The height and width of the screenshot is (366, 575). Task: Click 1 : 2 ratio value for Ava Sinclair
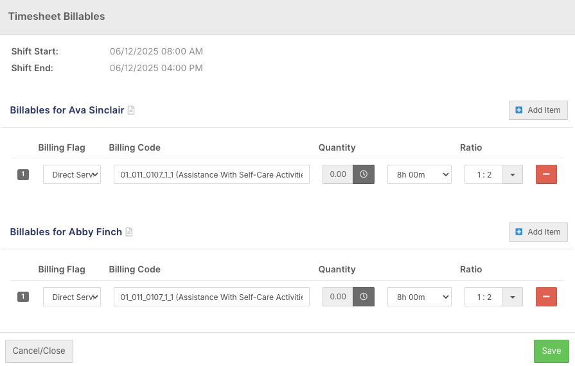[484, 174]
